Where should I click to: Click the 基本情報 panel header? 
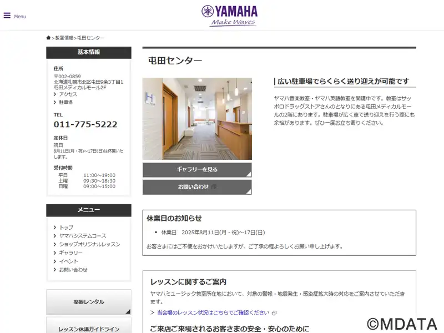[89, 52]
